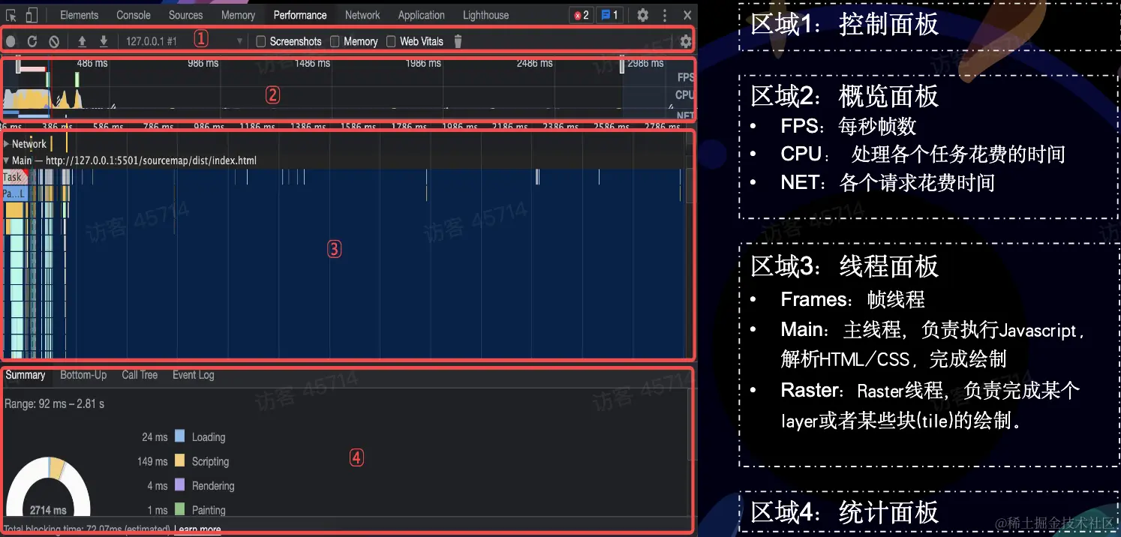The height and width of the screenshot is (537, 1121).
Task: Click the trash collect garbage icon
Action: (458, 41)
